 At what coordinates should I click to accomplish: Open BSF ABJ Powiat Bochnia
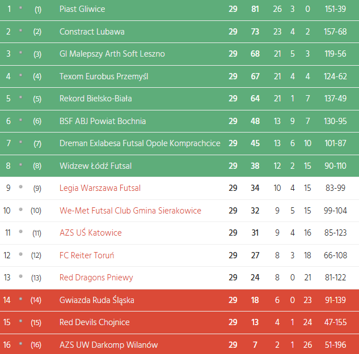pos(103,121)
